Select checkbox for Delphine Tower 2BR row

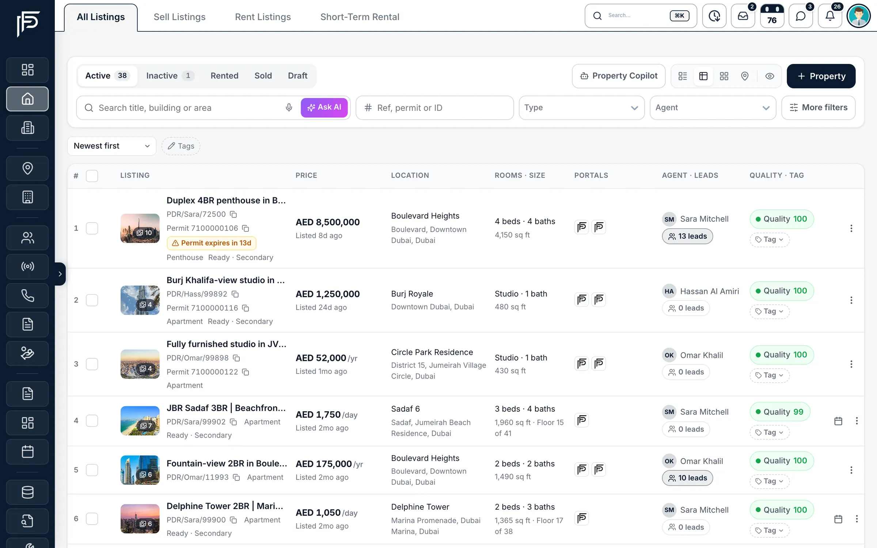tap(92, 518)
